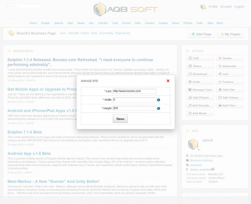Click the Logout link
Viewport: 251px width, 204px height.
click(239, 6)
